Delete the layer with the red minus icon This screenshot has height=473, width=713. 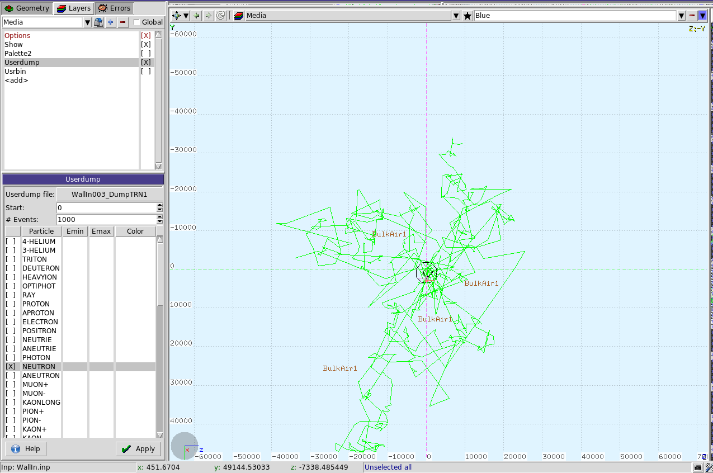(123, 22)
